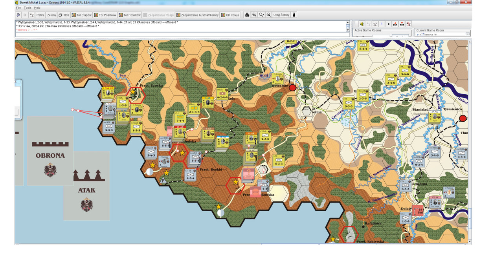Open the Tor Etapów window
This screenshot has width=503, height=272.
pos(82,15)
